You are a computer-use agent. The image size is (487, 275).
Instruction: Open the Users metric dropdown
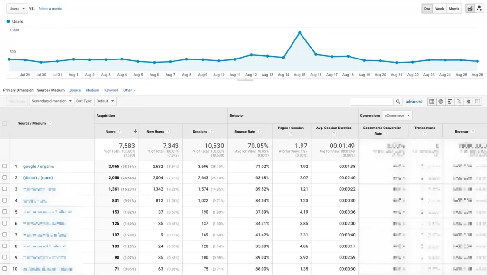17,9
